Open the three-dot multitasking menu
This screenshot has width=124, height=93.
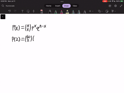click(62, 1)
